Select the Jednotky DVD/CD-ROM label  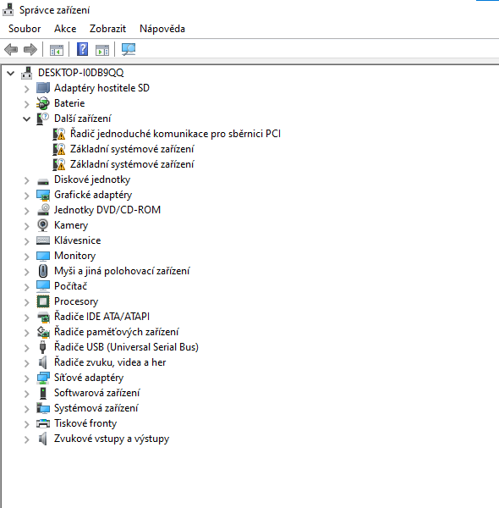pos(107,210)
